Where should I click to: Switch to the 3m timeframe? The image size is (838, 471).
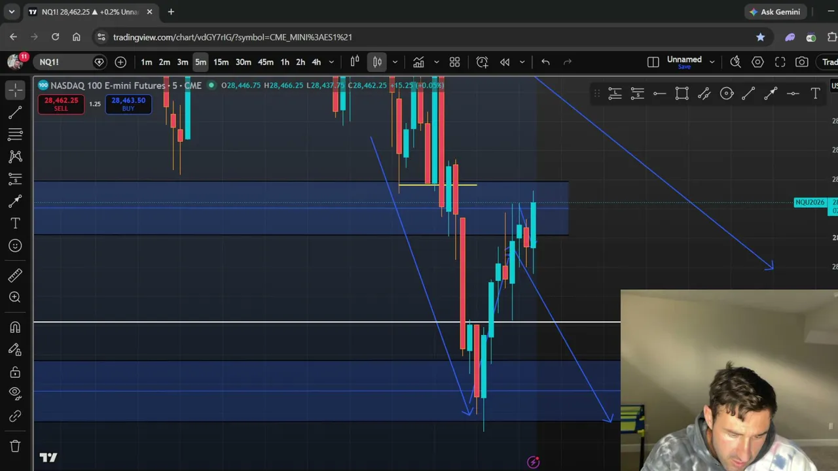[x=183, y=62]
